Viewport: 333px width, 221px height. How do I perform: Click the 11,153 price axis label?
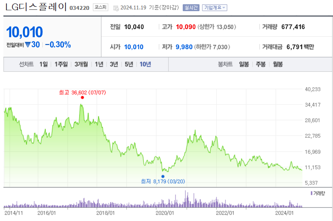coord(312,168)
